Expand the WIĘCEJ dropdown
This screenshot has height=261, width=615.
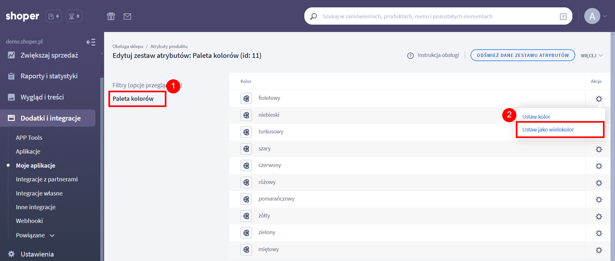click(x=592, y=56)
